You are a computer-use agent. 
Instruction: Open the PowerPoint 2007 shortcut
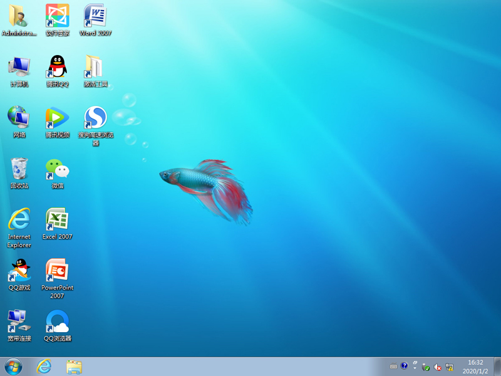tap(57, 271)
